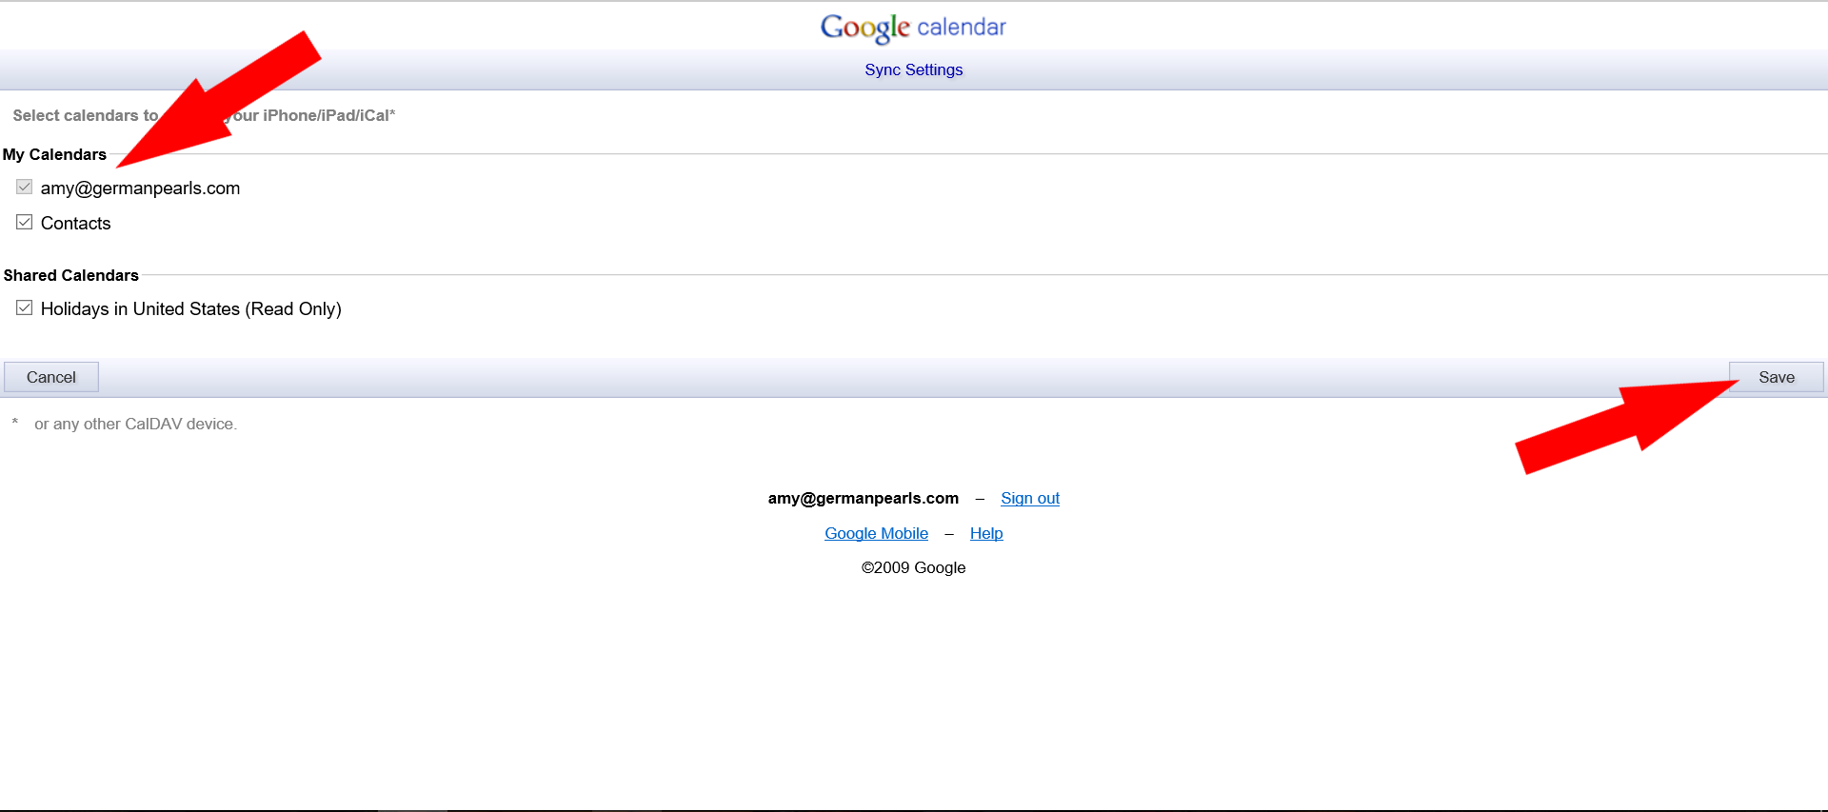
Task: Toggle Holidays in United States checkbox
Action: point(25,308)
